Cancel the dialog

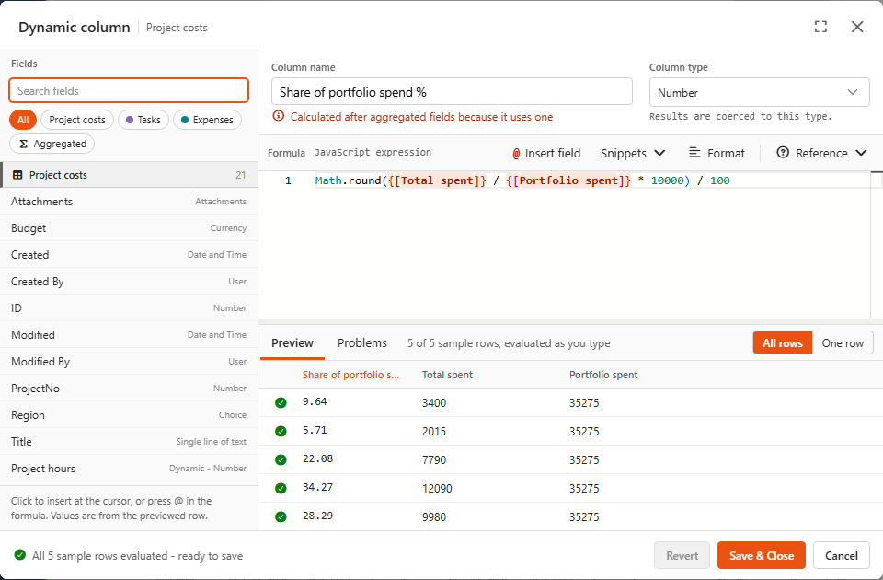pyautogui.click(x=842, y=555)
